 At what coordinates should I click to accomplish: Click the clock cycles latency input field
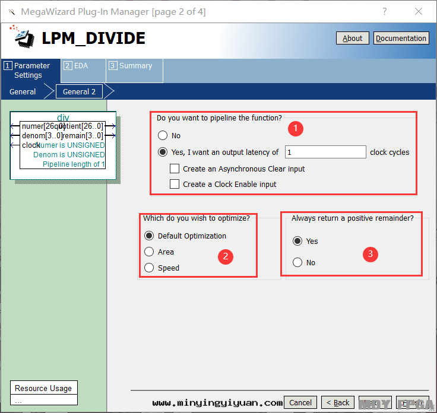pos(325,153)
